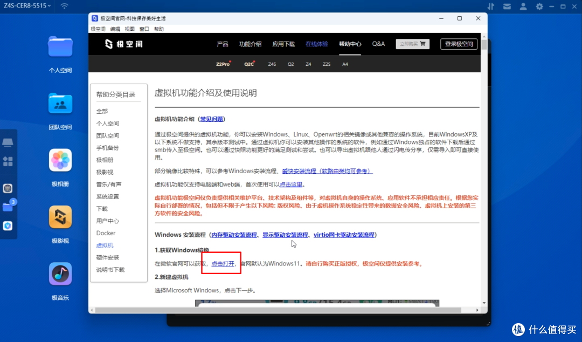Click the transfer arrows icon in top bar
Image resolution: width=582 pixels, height=342 pixels.
491,6
